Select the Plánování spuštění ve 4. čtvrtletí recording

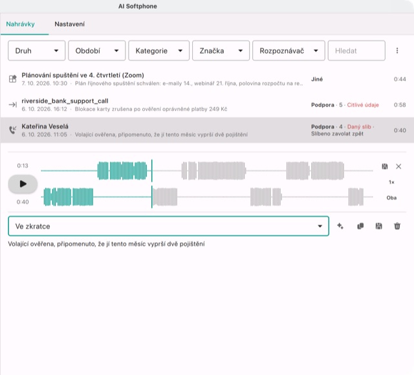[207, 79]
